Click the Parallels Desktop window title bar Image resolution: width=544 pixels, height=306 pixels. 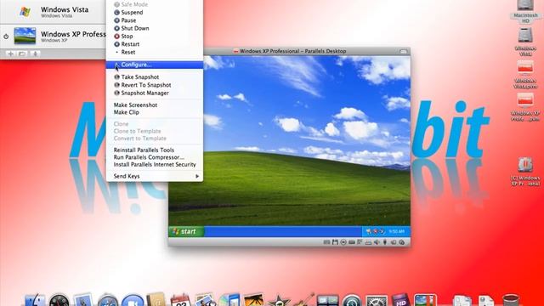tap(289, 51)
